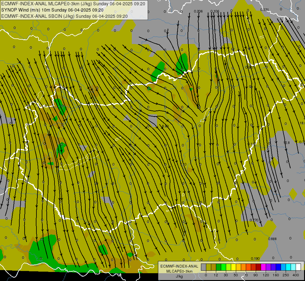Click the map value 0.507

point(250,67)
